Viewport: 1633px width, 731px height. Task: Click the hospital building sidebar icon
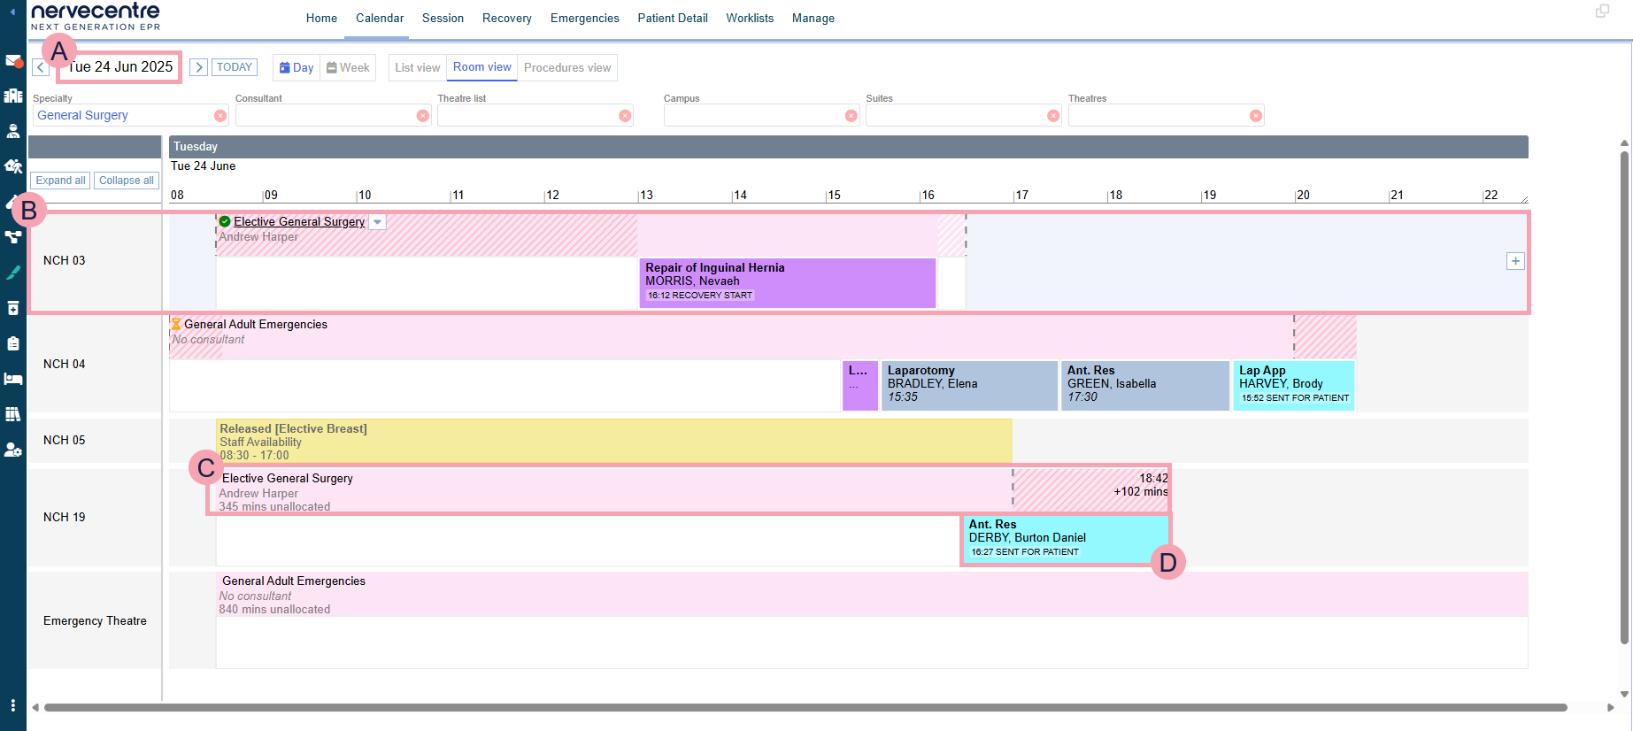tap(12, 96)
